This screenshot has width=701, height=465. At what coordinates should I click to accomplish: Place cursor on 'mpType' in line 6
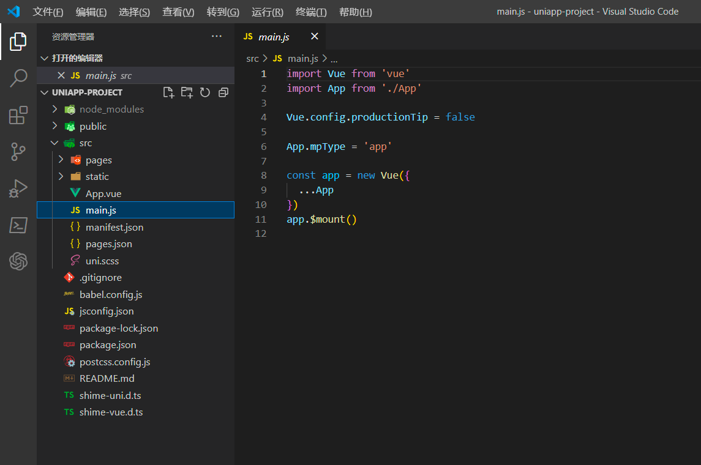[328, 146]
